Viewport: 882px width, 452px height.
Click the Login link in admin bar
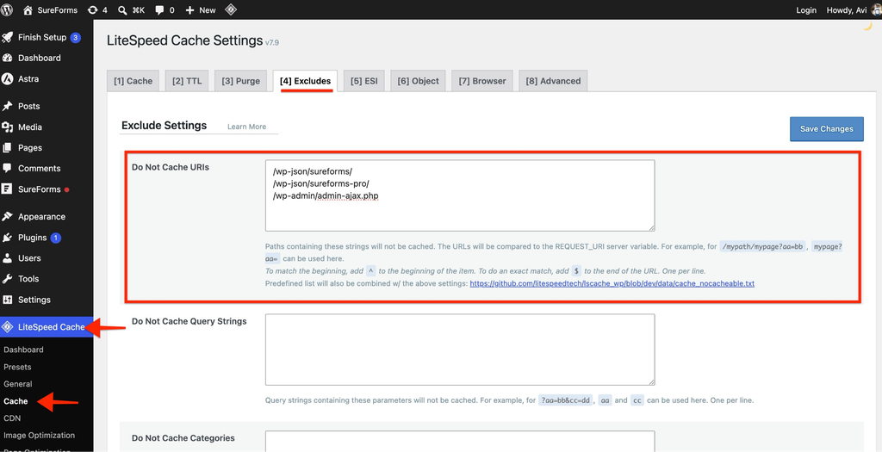click(x=806, y=9)
